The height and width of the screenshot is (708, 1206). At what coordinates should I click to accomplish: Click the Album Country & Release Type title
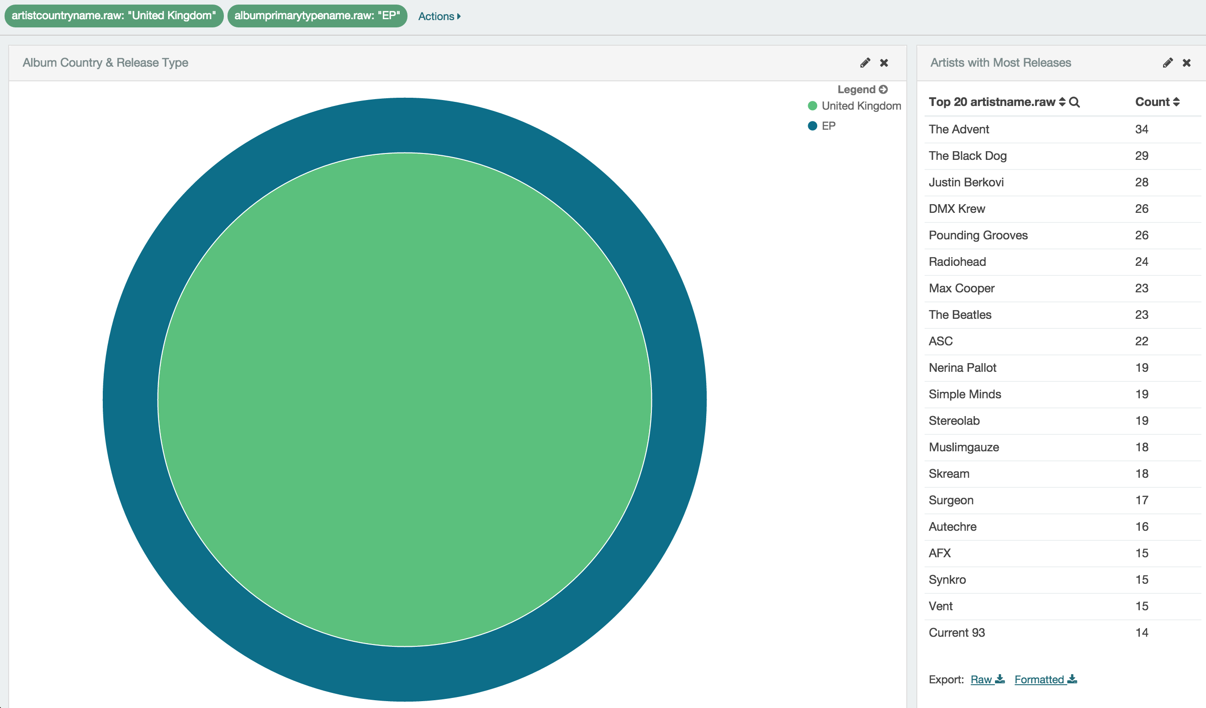105,63
